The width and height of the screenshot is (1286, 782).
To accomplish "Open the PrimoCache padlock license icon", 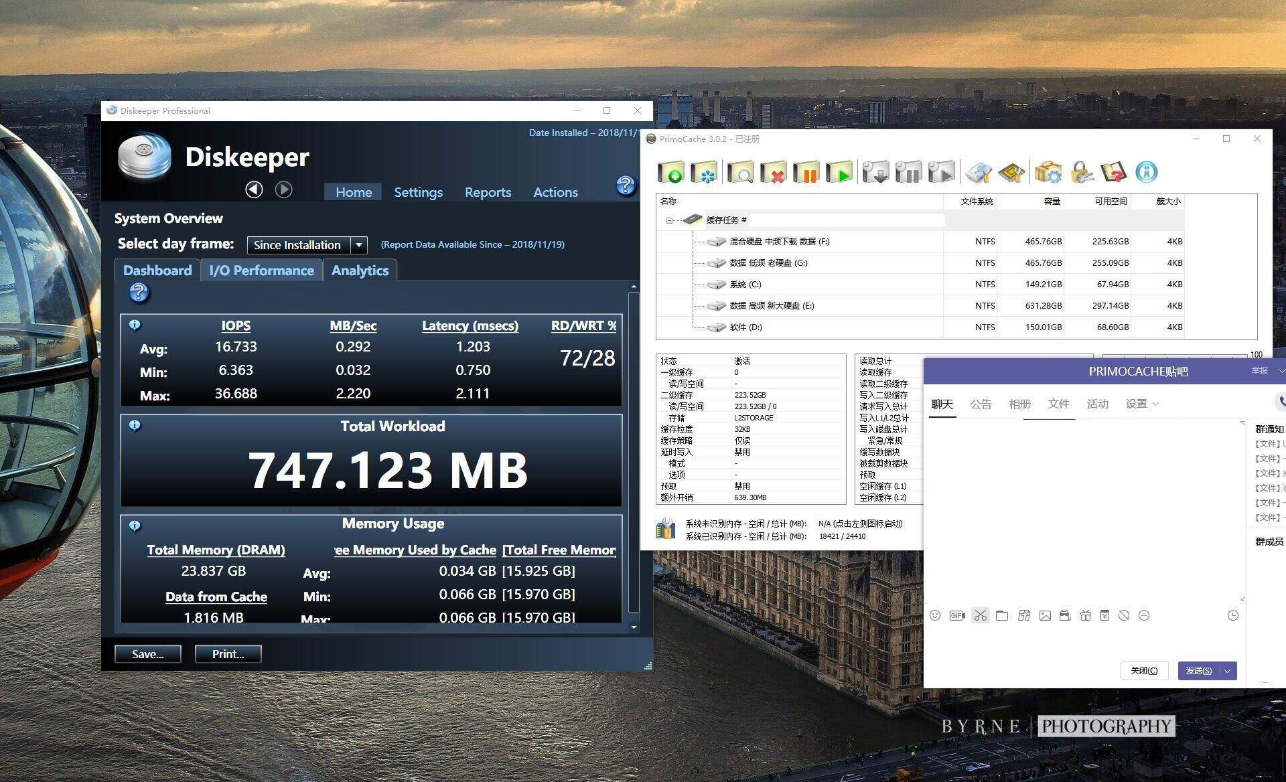I will click(1080, 172).
